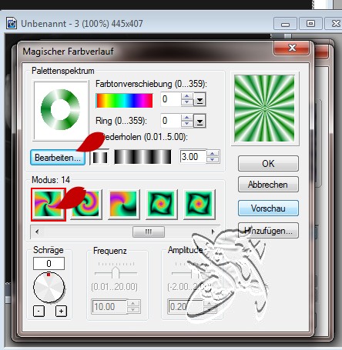Click the minus button under Schräge dial
The height and width of the screenshot is (350, 342).
point(39,312)
